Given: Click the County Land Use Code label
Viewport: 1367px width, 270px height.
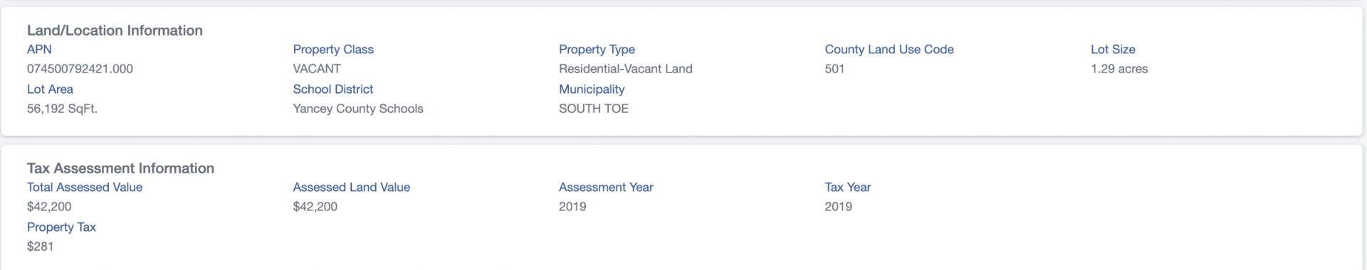Looking at the screenshot, I should 889,49.
